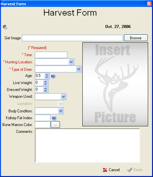Screen dimensions: 153x177
Task: Click the Hunting Location label
Action: click(18, 62)
